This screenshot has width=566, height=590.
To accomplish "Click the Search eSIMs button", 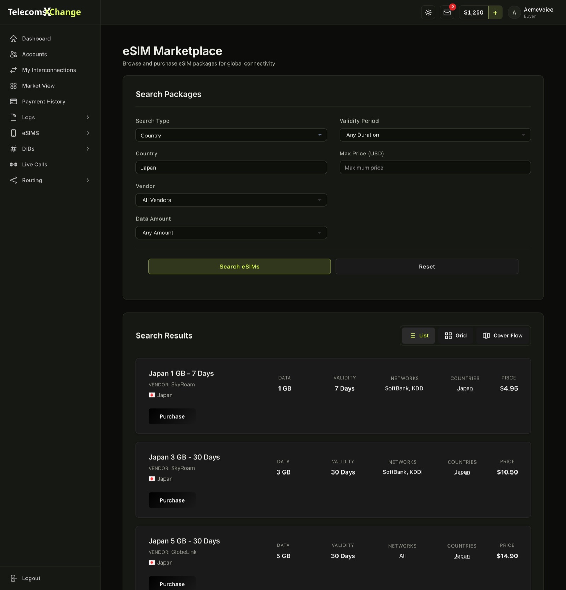I will pos(239,266).
